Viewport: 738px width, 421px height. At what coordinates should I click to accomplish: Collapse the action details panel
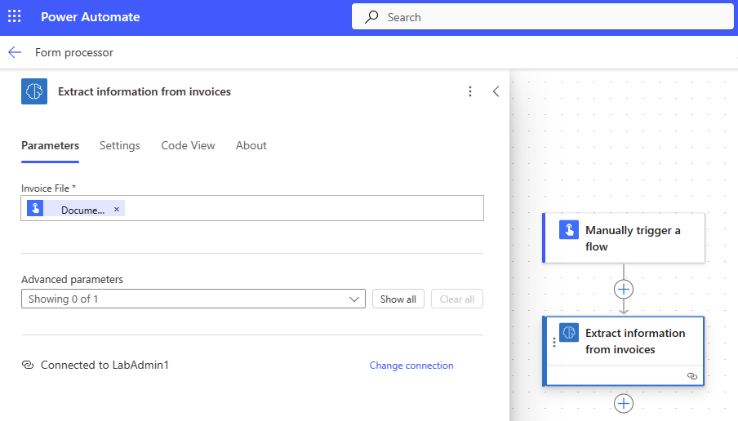tap(496, 91)
